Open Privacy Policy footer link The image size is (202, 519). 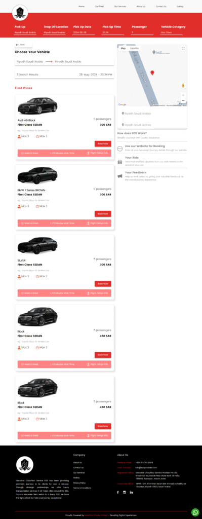point(79,483)
